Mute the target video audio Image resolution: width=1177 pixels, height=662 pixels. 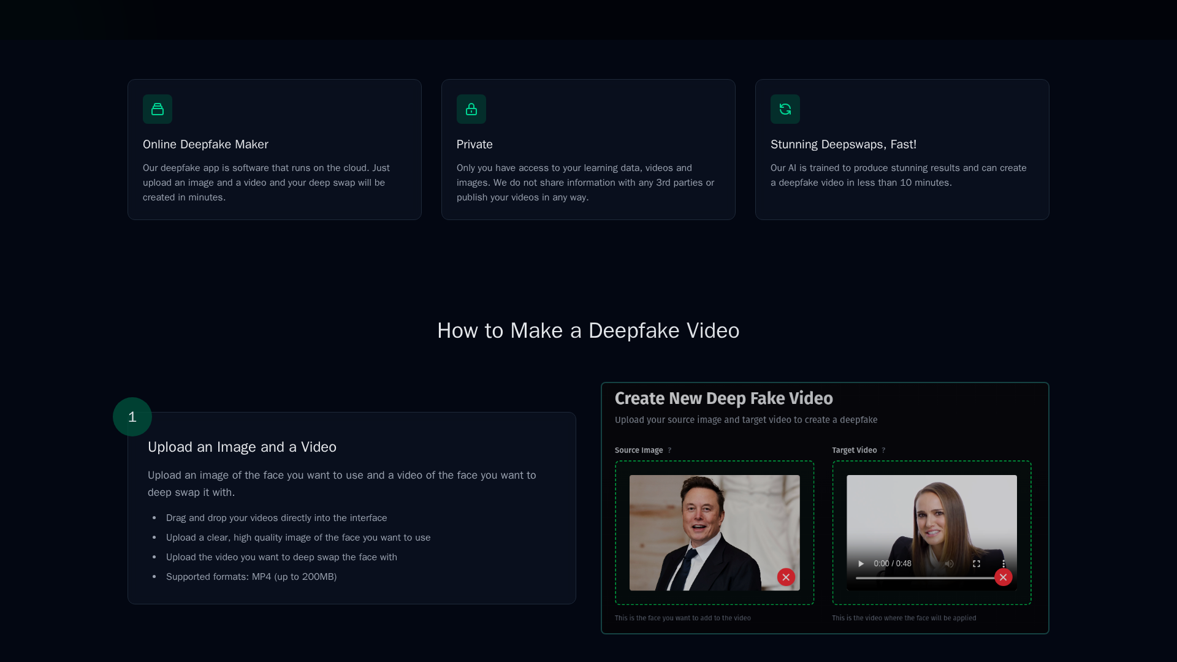pyautogui.click(x=949, y=563)
